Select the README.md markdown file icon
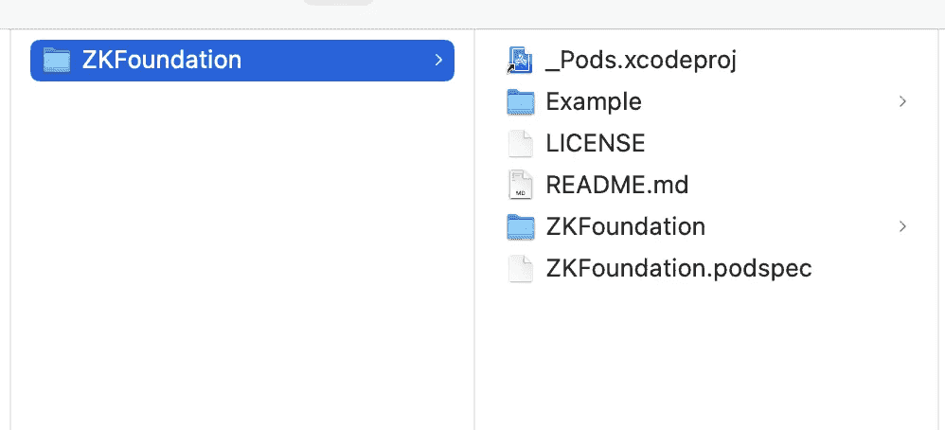945x430 pixels. tap(521, 185)
